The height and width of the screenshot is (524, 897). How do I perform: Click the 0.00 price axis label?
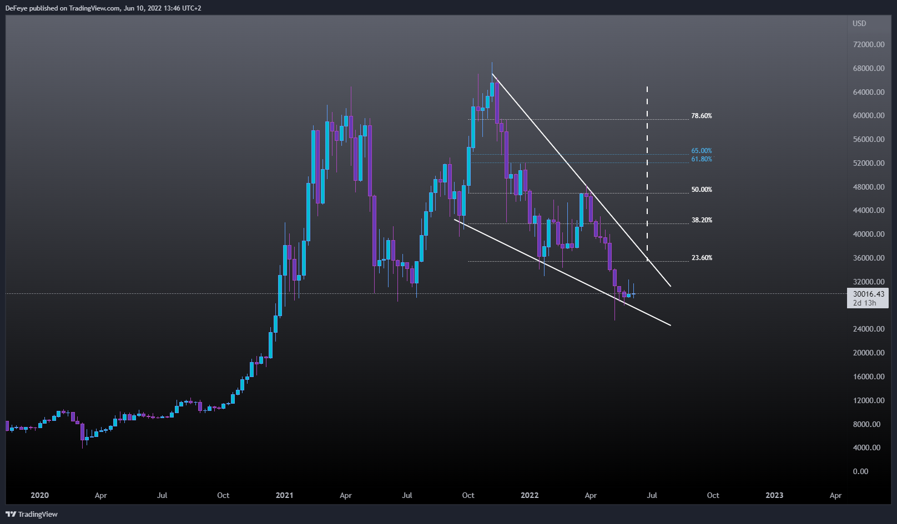(x=860, y=471)
